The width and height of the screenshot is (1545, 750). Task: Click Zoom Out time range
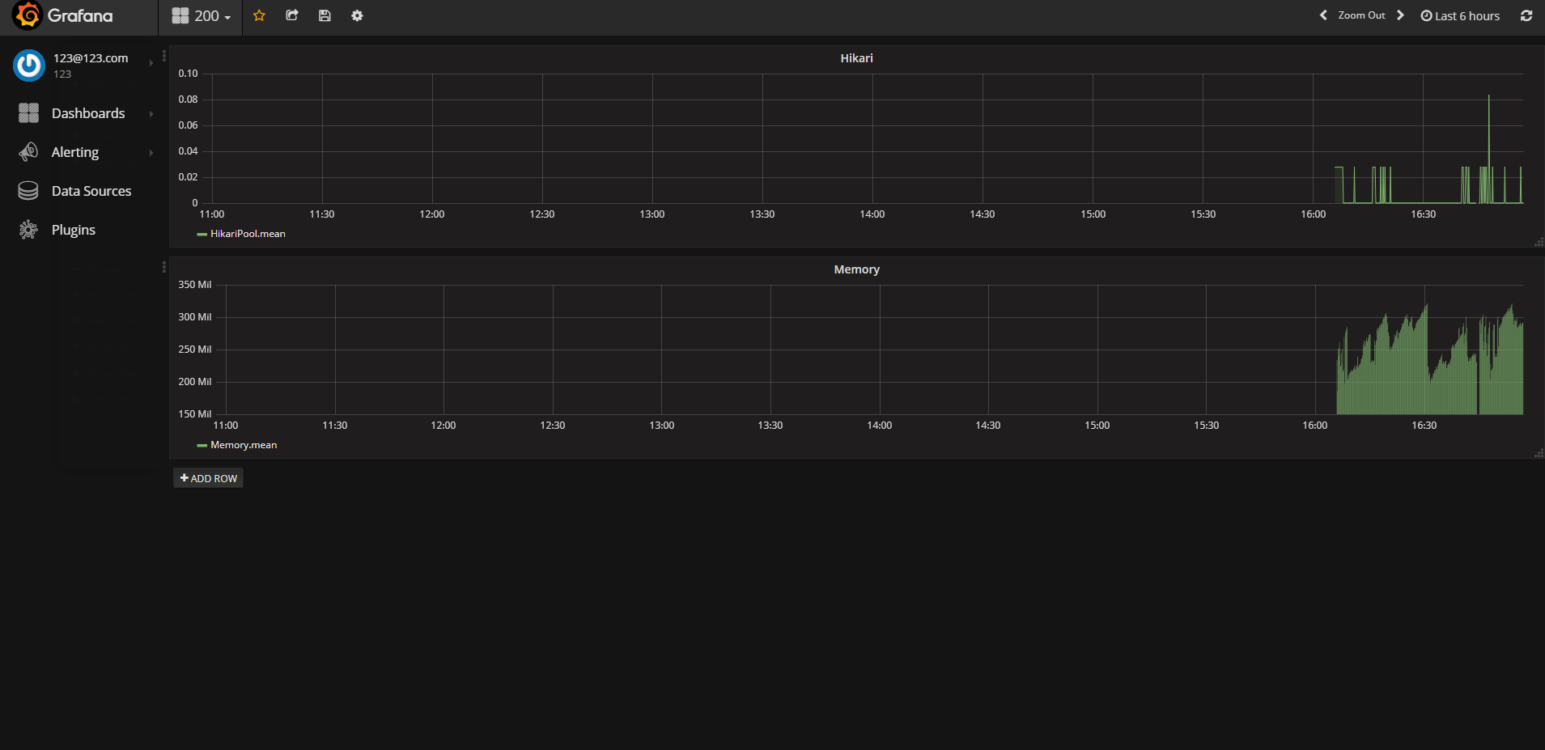1361,15
